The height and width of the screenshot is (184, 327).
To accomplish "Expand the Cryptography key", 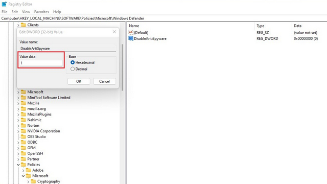I will coord(28,182).
